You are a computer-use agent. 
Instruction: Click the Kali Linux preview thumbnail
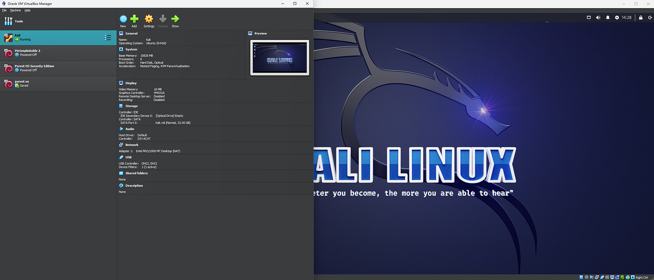[280, 57]
